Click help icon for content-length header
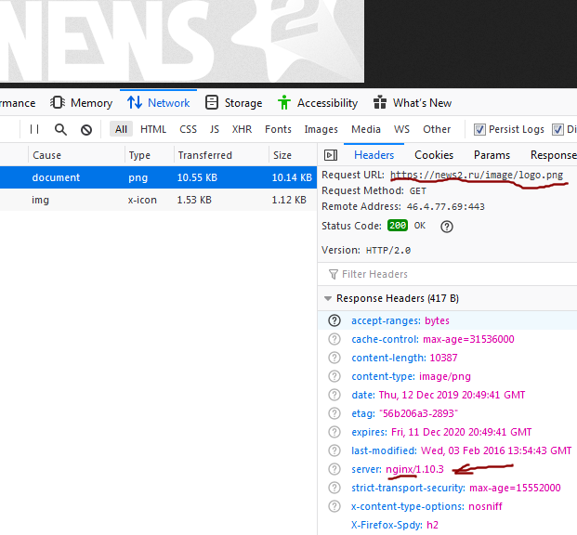This screenshot has width=577, height=535. coord(334,358)
